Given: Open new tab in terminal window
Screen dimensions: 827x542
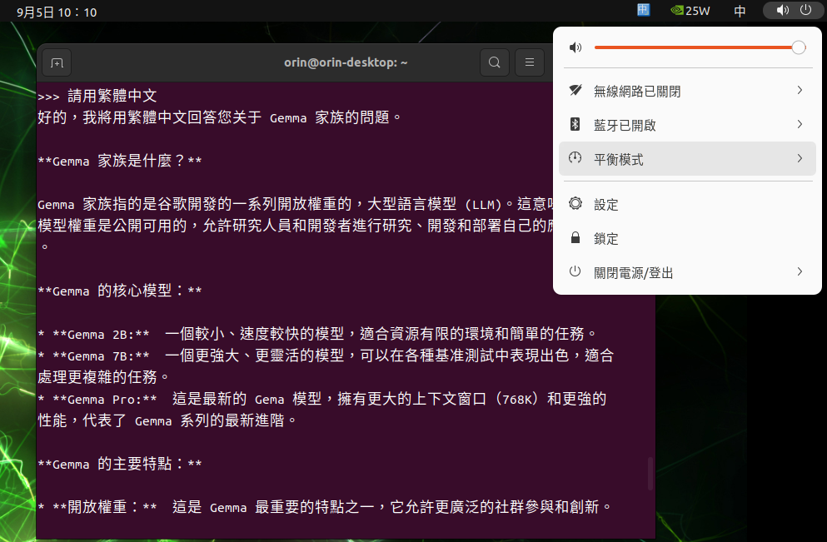Looking at the screenshot, I should point(57,62).
